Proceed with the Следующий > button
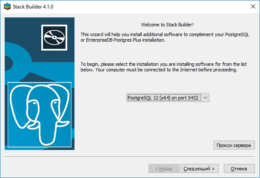Screen dimensions: 260x178 click(x=200, y=168)
